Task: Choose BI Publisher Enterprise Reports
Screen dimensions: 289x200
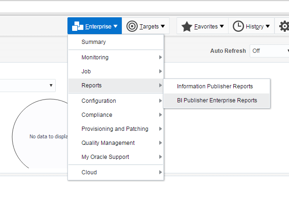Action: pyautogui.click(x=216, y=100)
